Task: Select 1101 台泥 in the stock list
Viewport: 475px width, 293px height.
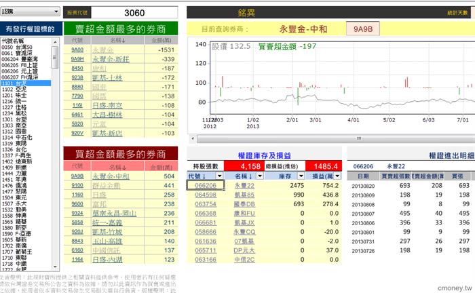Action: pyautogui.click(x=26, y=83)
